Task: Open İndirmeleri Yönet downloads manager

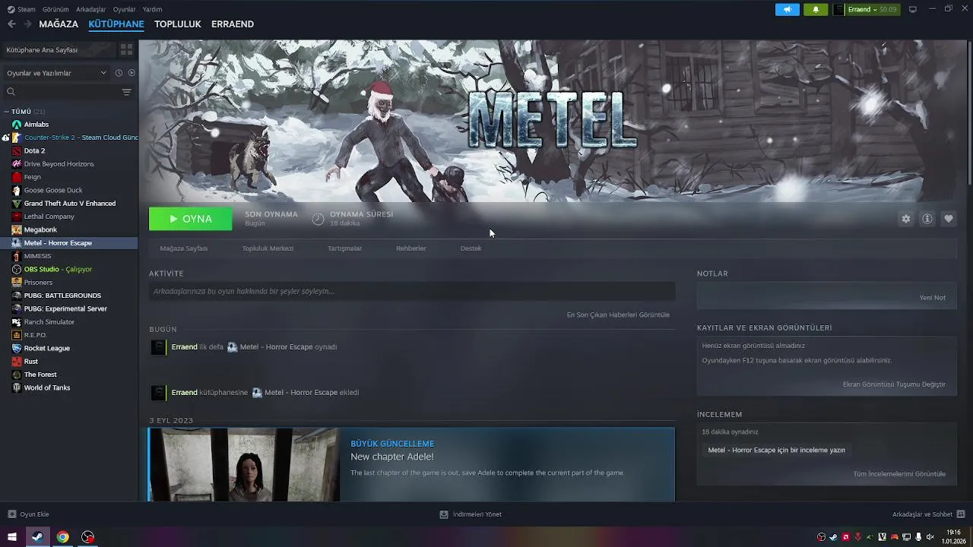Action: [471, 514]
